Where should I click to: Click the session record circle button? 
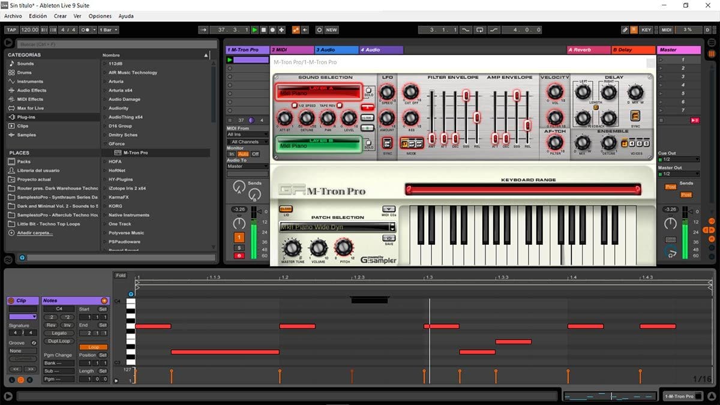[x=319, y=29]
